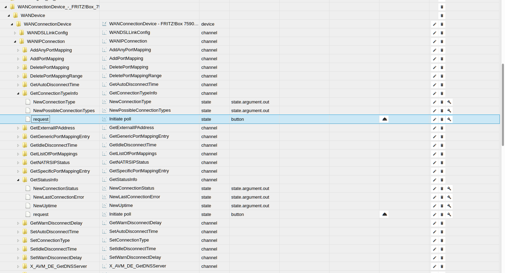Delete SetIdleDisconnectTime via trash icon
Image resolution: width=505 pixels, height=273 pixels.
(x=442, y=249)
